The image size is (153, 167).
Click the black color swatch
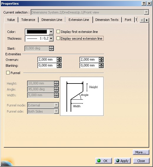37,32
